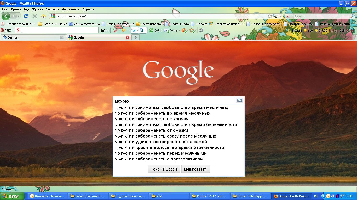Screen dimensions: 357x200
Task: Click the Yandex page translate icon
Action: [142, 30]
